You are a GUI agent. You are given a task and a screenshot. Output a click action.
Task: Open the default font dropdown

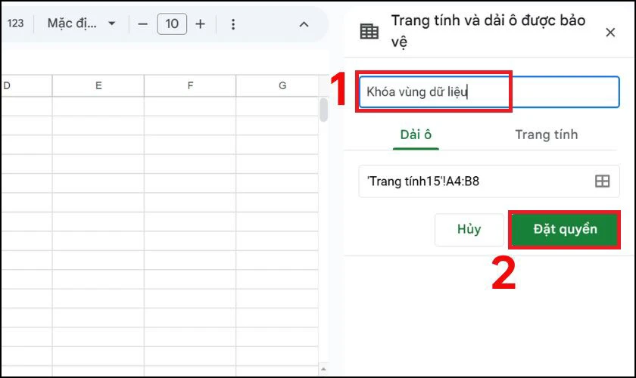point(81,23)
